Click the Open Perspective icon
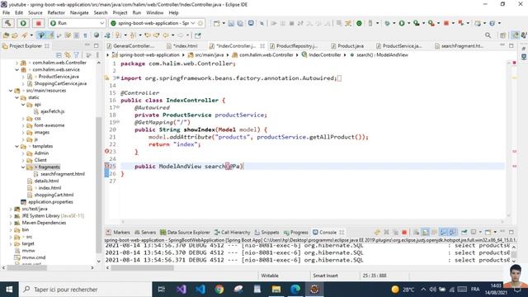The height and width of the screenshot is (297, 528). coord(502,35)
